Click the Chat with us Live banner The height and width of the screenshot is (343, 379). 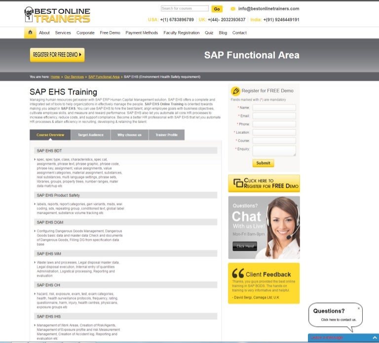point(264,228)
